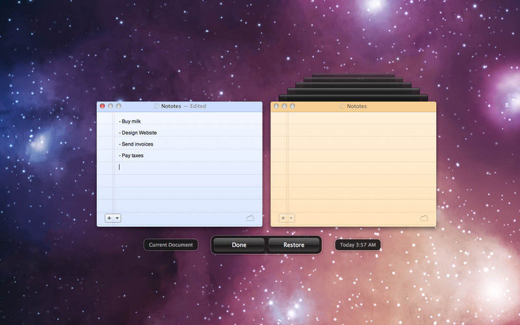The height and width of the screenshot is (325, 520).
Task: Click the "- Buy milk" line
Action: coord(129,122)
